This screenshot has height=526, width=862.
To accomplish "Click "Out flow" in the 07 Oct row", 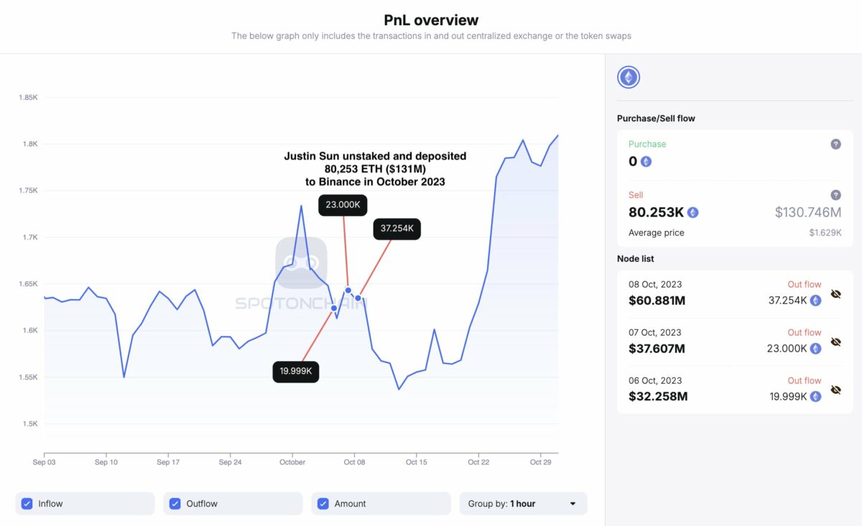I will 805,332.
